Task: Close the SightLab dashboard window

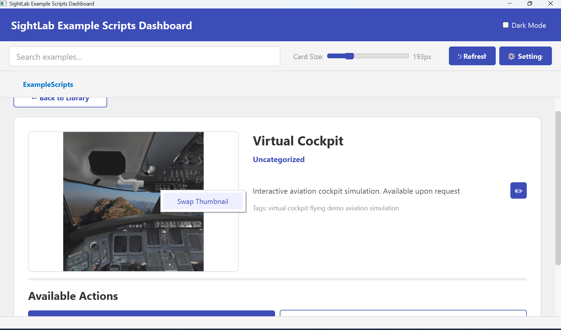Action: 550,4
